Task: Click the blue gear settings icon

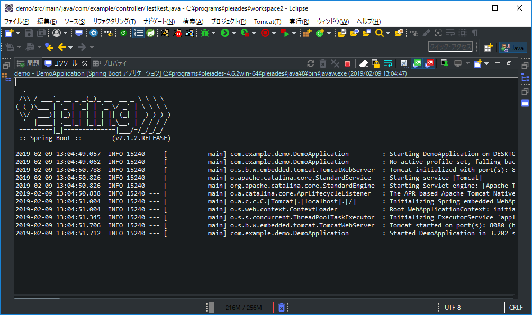Action: coord(94,33)
